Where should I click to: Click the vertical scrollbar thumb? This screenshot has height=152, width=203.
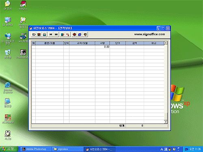166,116
